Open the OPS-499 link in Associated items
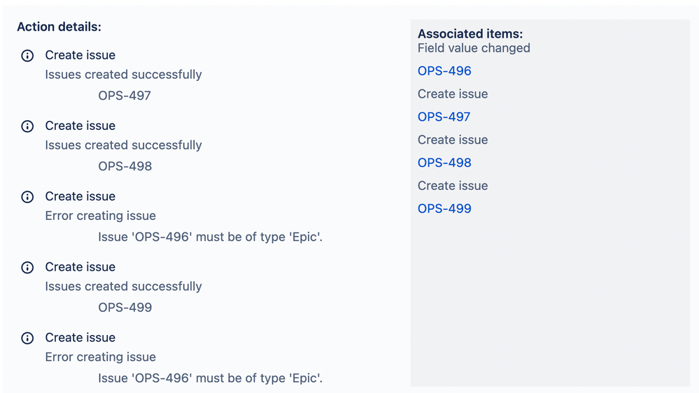This screenshot has width=699, height=393. click(444, 209)
